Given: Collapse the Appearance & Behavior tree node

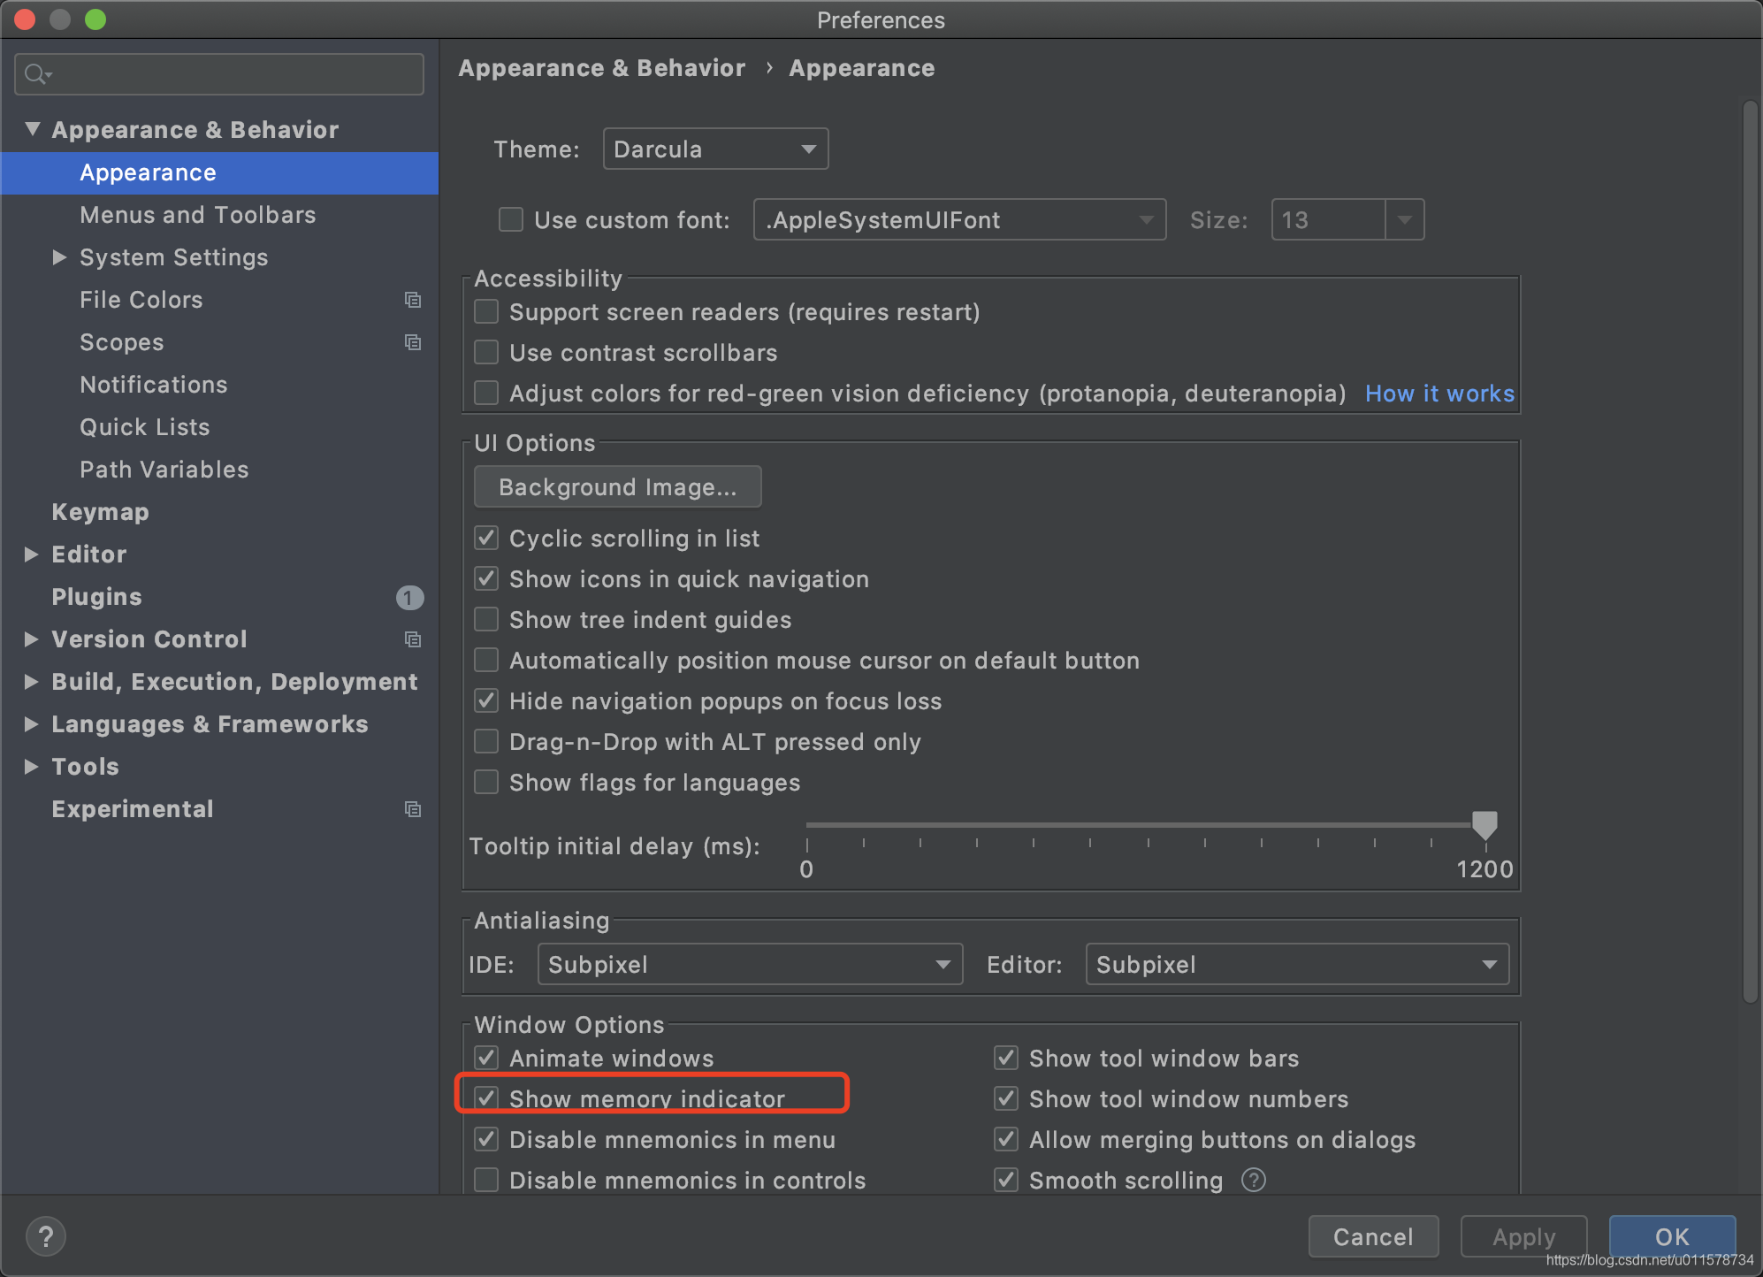Looking at the screenshot, I should [x=33, y=129].
